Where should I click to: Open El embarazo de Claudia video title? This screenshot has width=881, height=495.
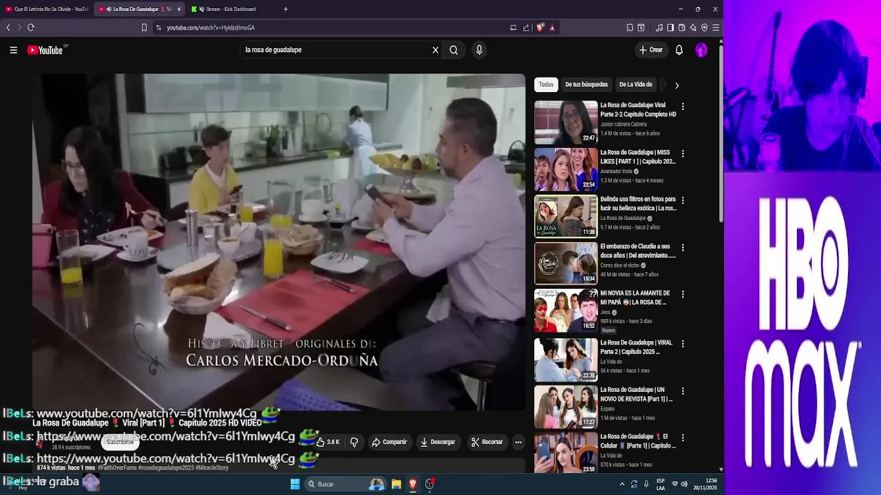pyautogui.click(x=637, y=250)
